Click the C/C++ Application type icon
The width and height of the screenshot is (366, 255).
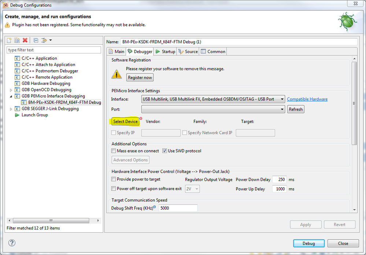(x=17, y=58)
